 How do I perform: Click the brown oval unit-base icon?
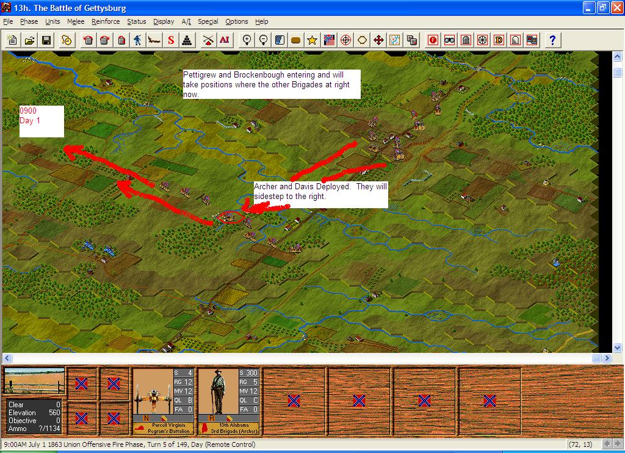coord(296,40)
